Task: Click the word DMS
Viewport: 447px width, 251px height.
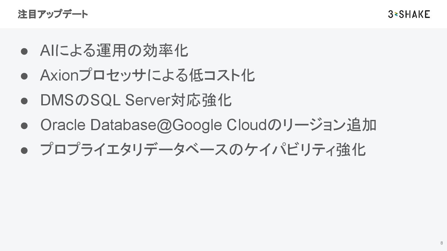Action: 57,100
